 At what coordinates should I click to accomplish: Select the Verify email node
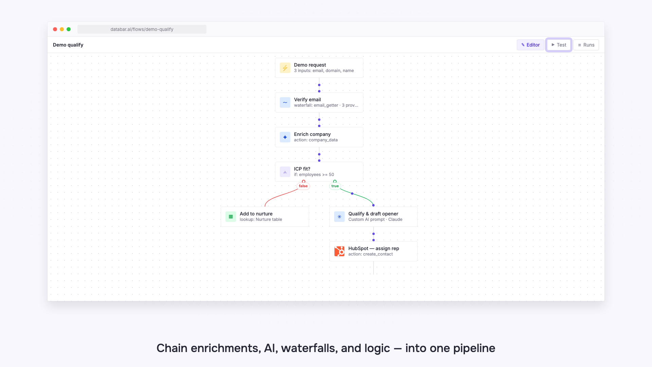pyautogui.click(x=319, y=103)
